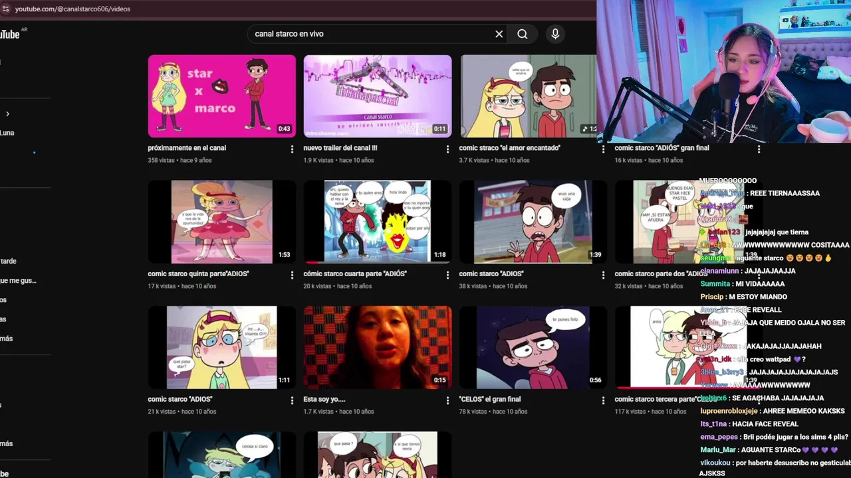
Task: Click chat username "Its_t1na"
Action: click(713, 424)
